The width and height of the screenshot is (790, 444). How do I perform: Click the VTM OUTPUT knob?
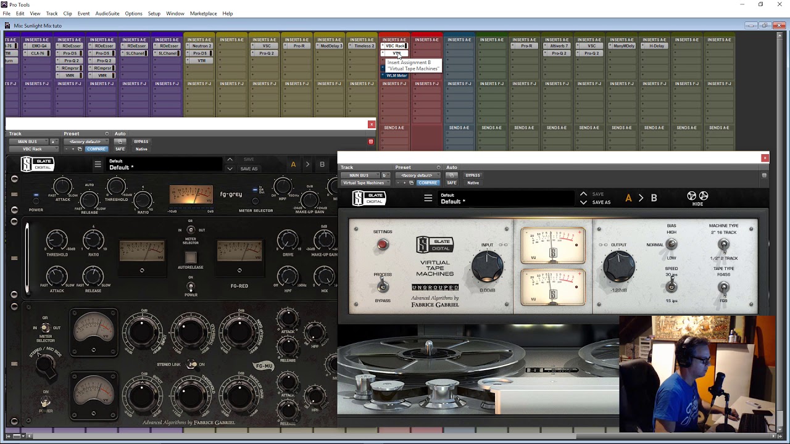point(618,266)
